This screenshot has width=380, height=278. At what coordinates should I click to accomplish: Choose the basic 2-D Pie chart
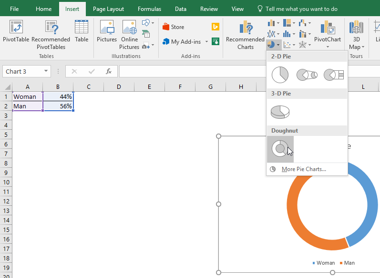click(x=280, y=75)
